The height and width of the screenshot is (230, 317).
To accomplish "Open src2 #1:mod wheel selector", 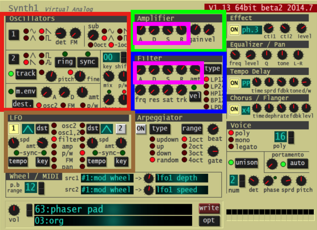I will click(107, 190).
